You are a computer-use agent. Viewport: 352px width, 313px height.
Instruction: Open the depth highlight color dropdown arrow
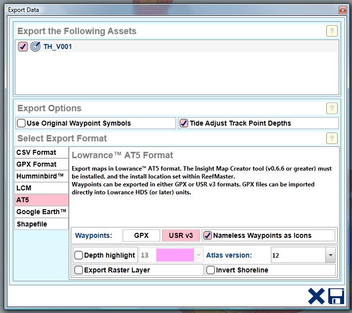[198, 255]
